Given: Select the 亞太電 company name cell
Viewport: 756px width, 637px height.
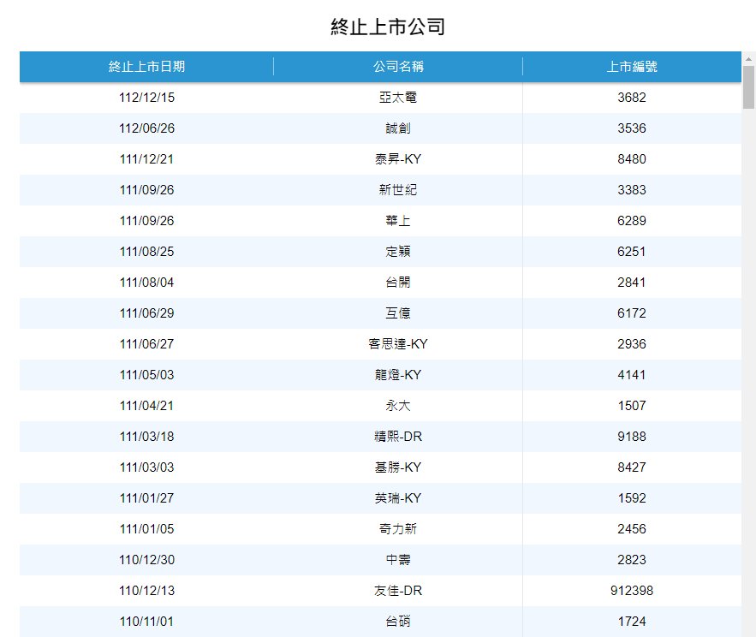Looking at the screenshot, I should tap(398, 98).
